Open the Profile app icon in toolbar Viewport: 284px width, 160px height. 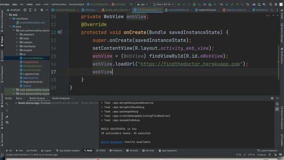coord(205,4)
